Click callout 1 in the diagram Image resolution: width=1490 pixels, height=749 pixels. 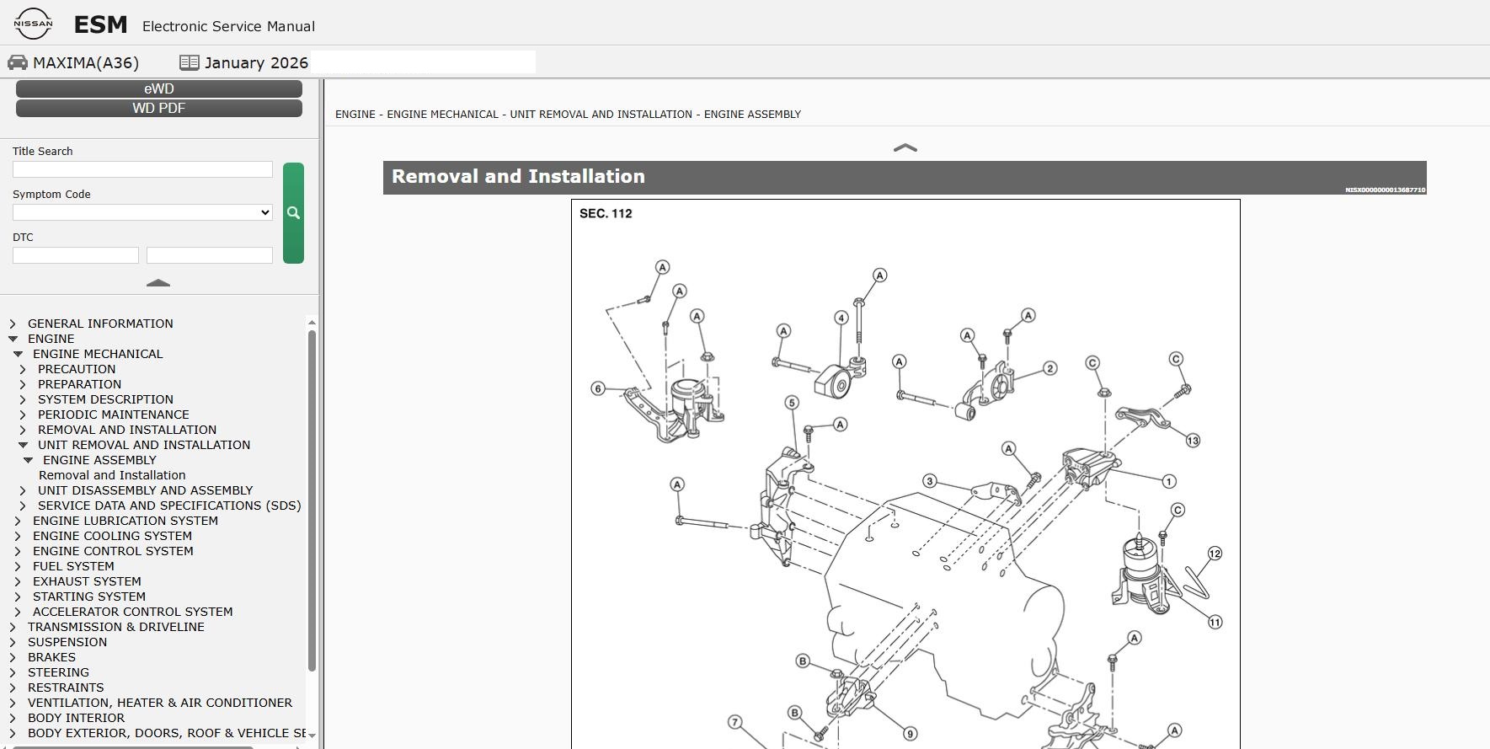[1169, 481]
